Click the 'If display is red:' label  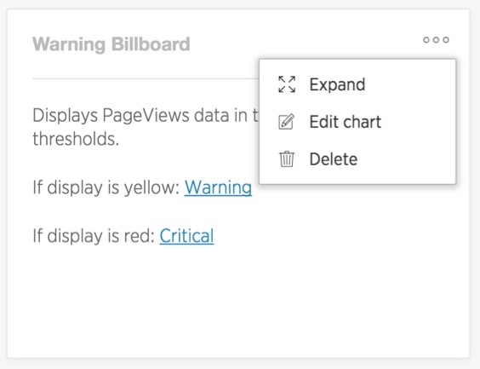[x=94, y=236]
